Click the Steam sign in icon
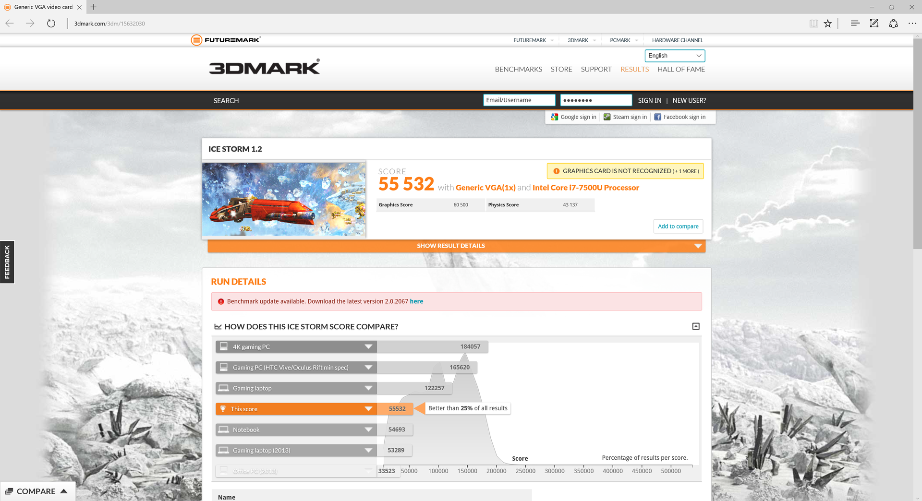The height and width of the screenshot is (501, 922). [x=607, y=117]
